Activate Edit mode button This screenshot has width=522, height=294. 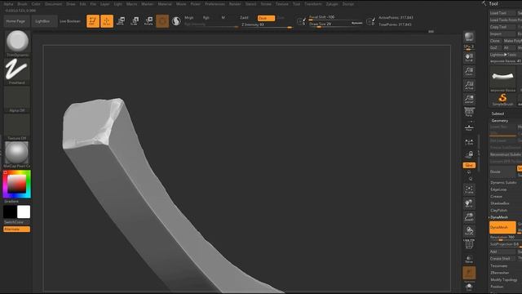click(93, 21)
